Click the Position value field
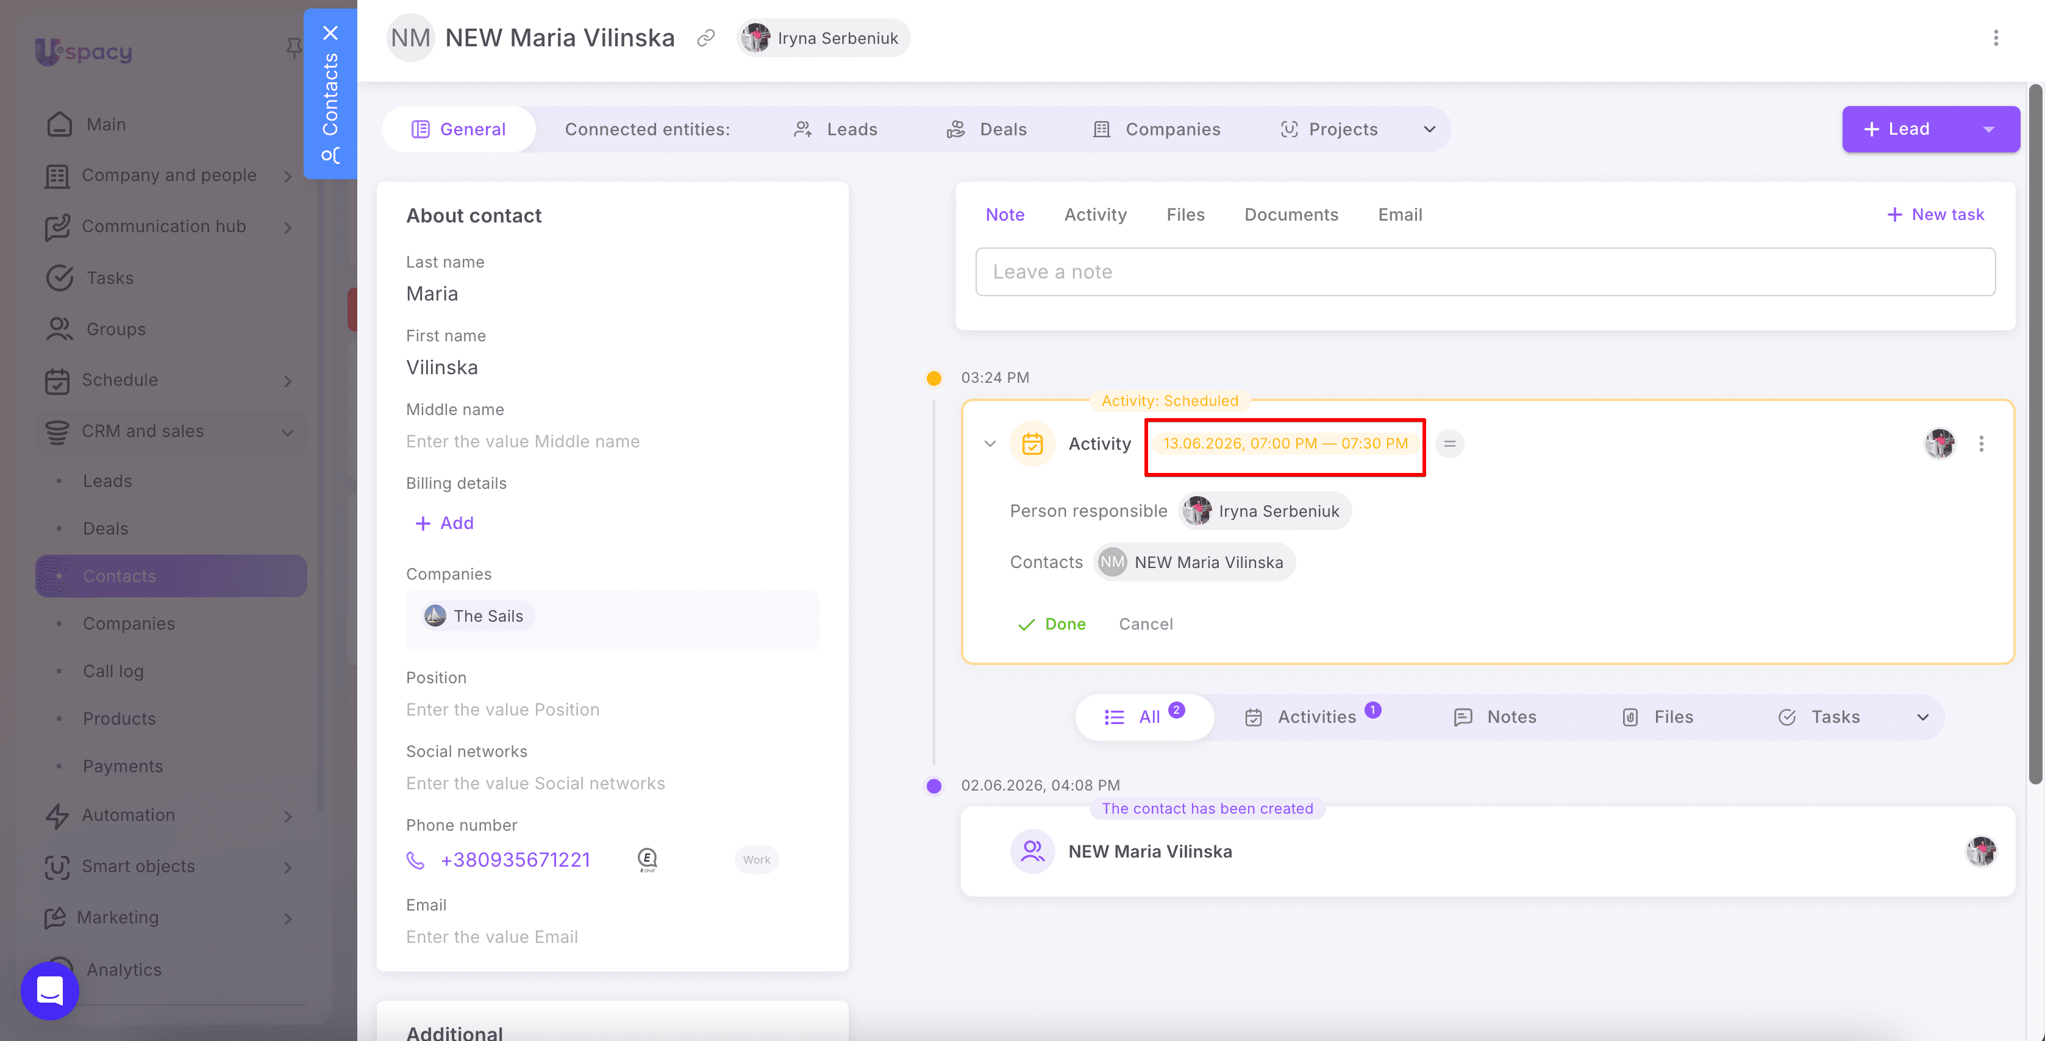 (612, 709)
